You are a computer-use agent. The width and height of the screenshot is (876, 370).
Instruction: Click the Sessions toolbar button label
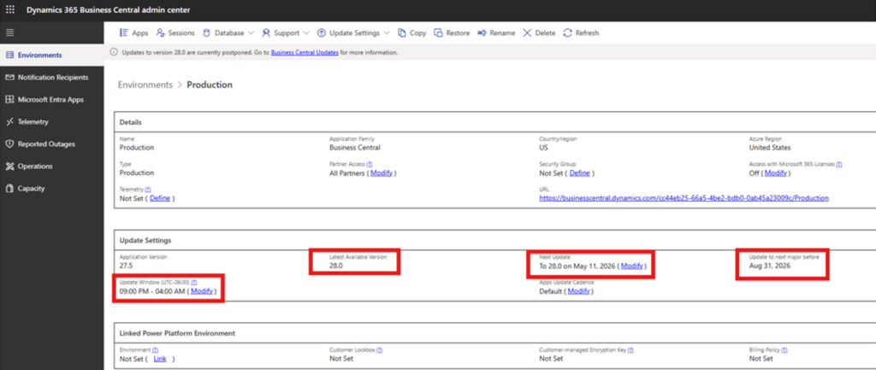[x=181, y=33]
